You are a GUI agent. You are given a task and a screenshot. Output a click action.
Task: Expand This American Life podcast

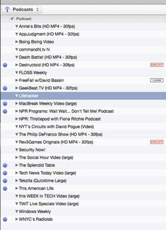click(17, 188)
